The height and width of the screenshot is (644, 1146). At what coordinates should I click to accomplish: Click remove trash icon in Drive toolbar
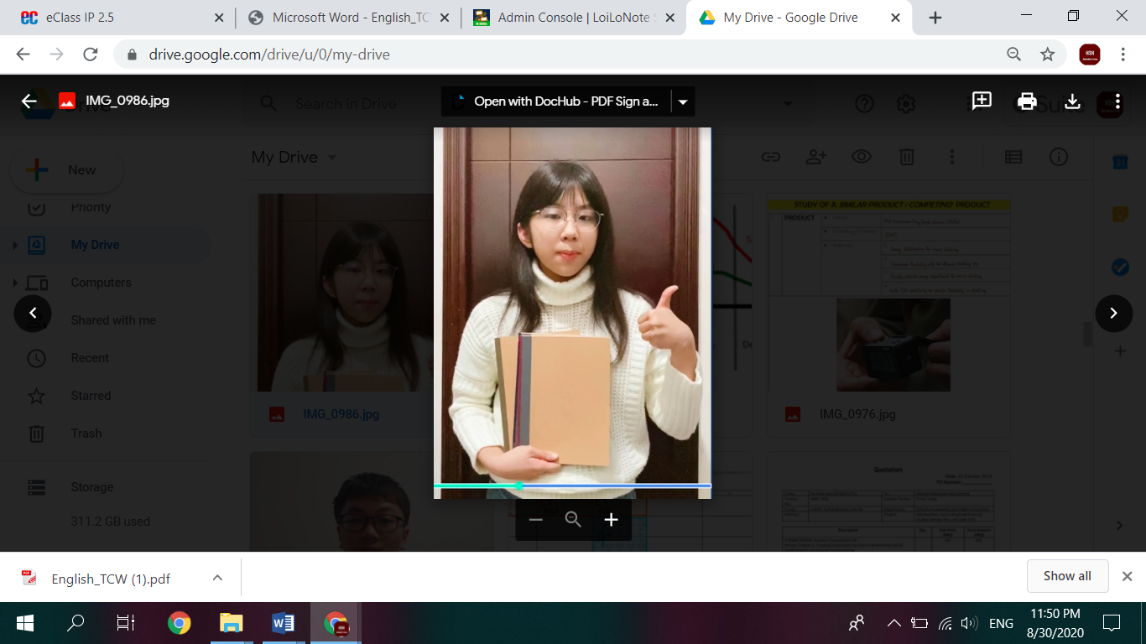(x=906, y=157)
